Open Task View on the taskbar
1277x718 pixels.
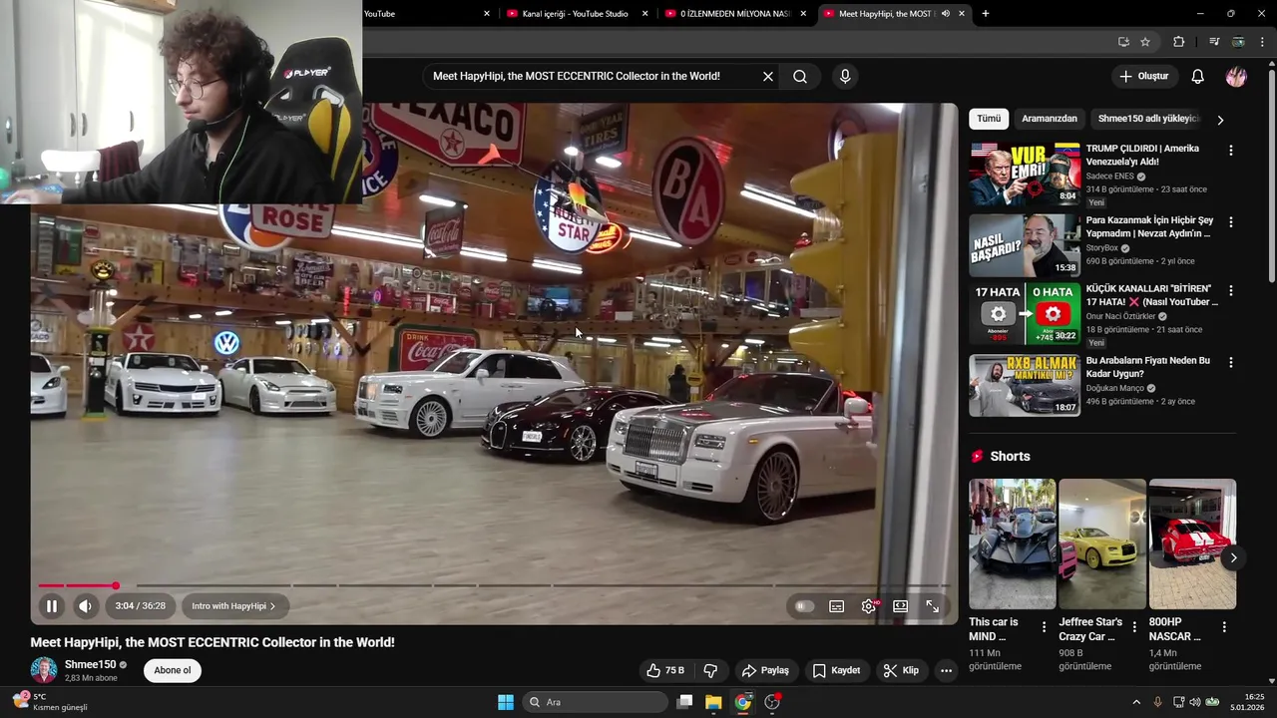point(684,702)
